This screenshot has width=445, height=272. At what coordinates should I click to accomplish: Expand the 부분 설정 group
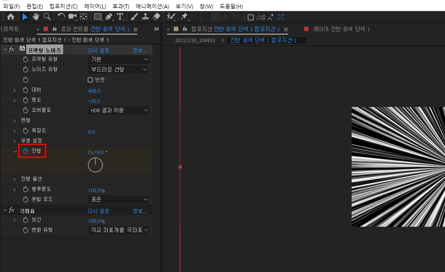click(x=15, y=141)
